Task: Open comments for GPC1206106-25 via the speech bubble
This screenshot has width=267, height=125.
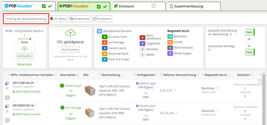Action: (x=7, y=98)
